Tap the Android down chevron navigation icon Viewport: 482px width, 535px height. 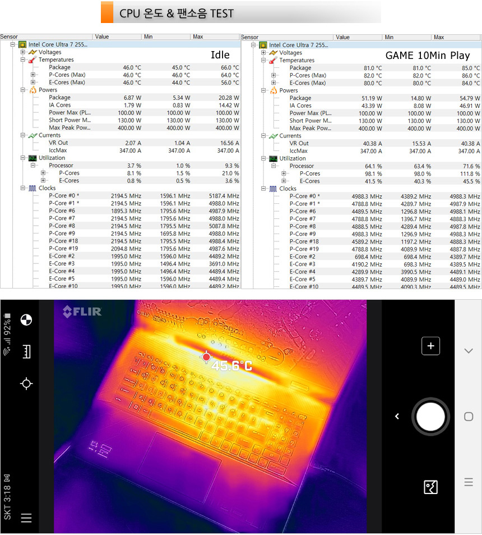pyautogui.click(x=469, y=351)
